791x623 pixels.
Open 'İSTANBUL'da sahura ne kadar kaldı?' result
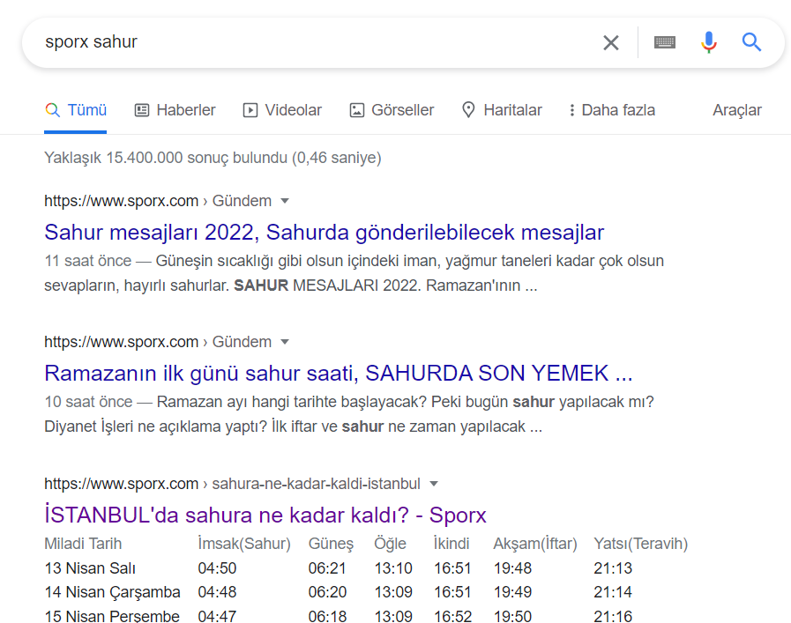click(265, 515)
